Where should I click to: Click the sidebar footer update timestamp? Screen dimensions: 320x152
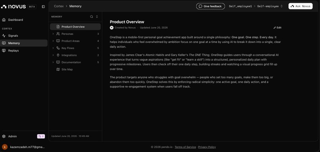coord(70,136)
